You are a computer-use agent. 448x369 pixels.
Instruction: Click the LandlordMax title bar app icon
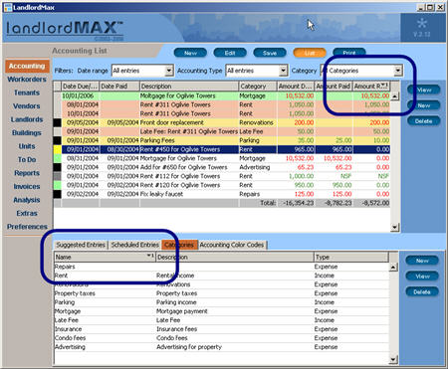pos(7,7)
